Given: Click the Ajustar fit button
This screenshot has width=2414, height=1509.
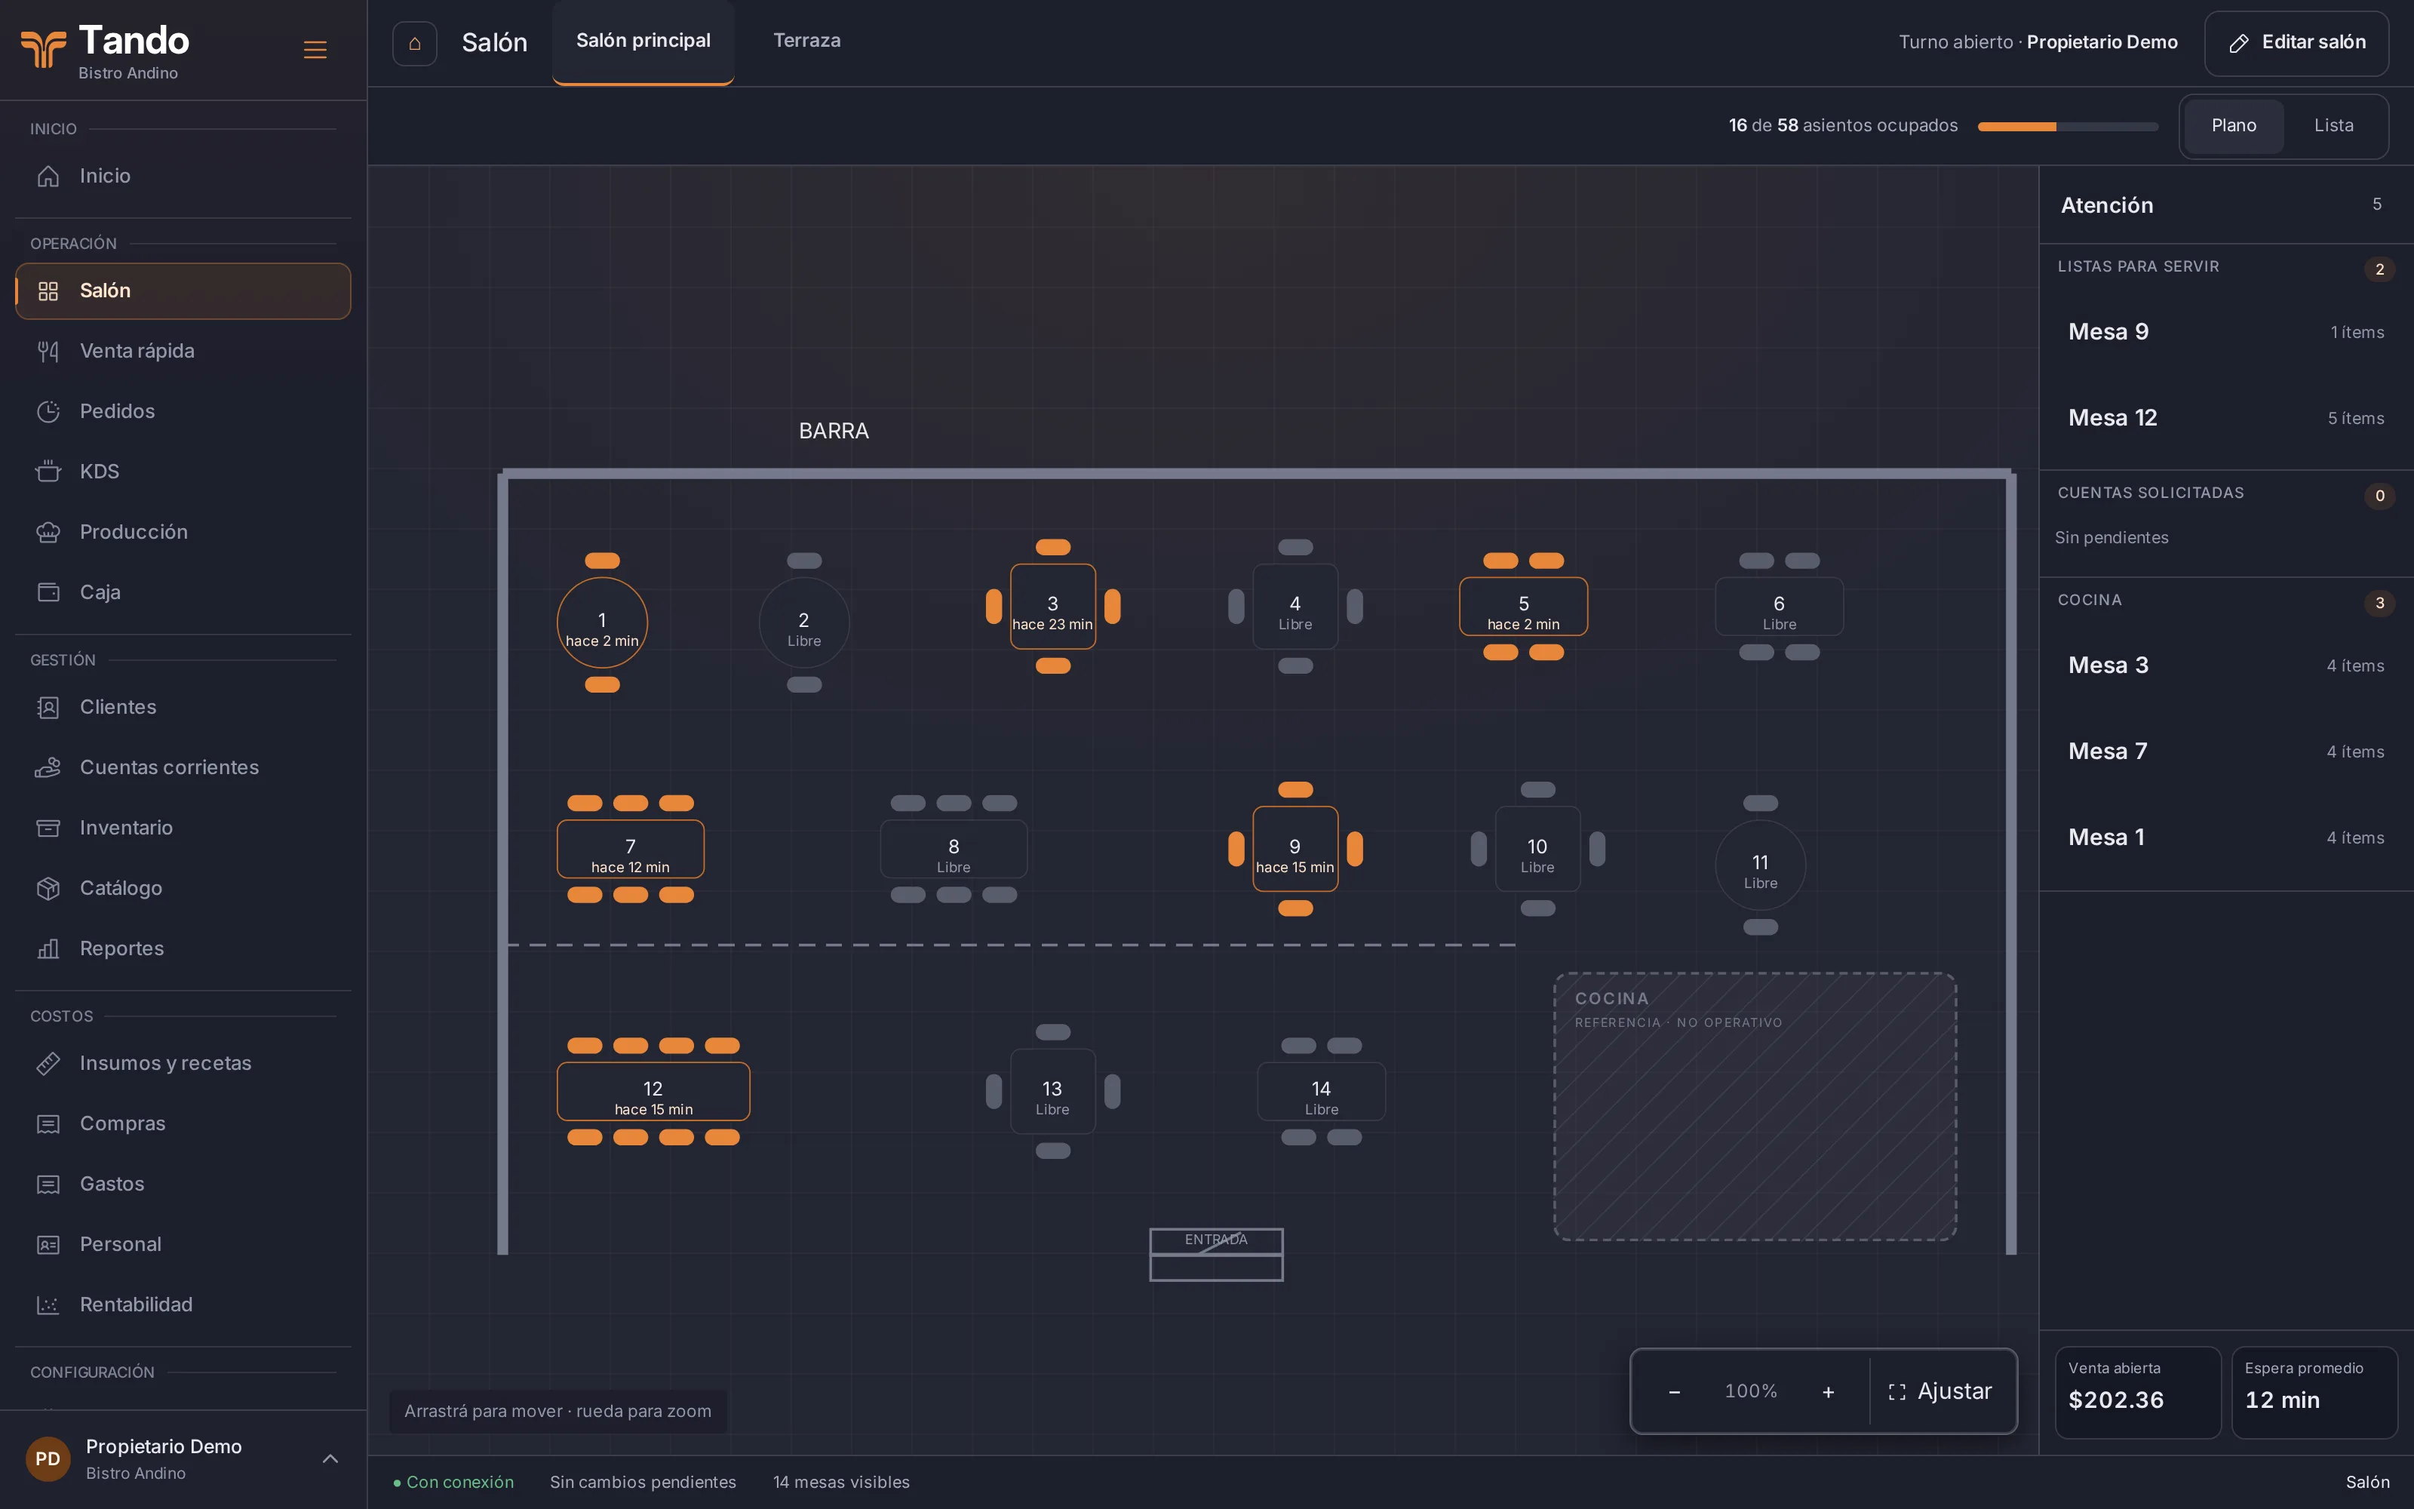Looking at the screenshot, I should point(1940,1391).
